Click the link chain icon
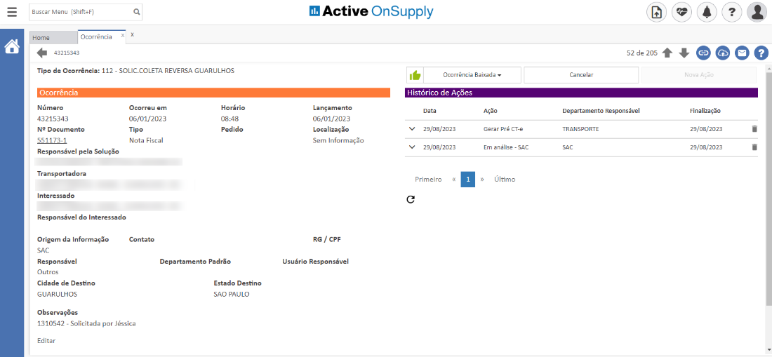This screenshot has width=772, height=357. tap(703, 53)
